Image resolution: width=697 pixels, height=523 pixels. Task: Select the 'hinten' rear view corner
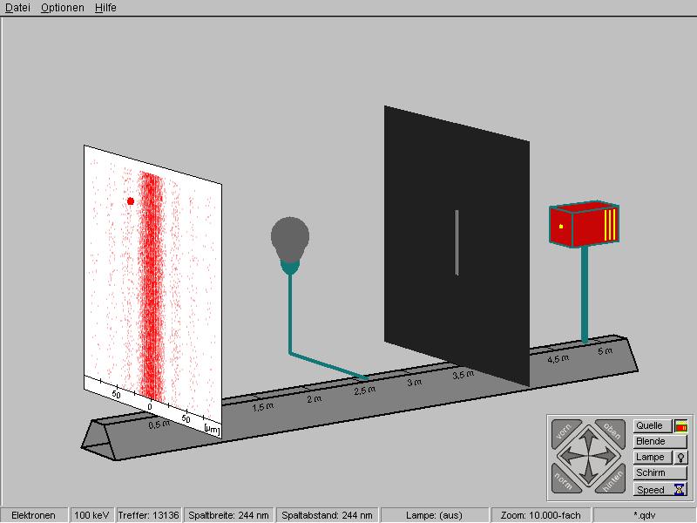click(x=612, y=479)
